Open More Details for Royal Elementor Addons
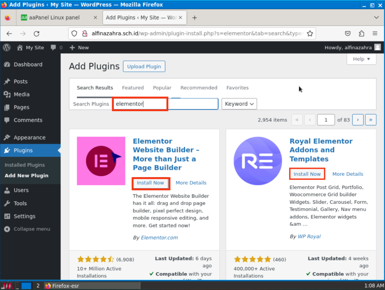Screen dimensions: 385x290 point(347,174)
